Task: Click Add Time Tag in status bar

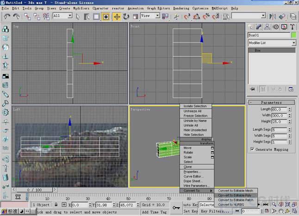Action: (x=154, y=212)
